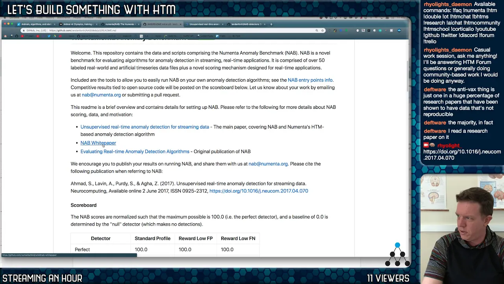The width and height of the screenshot is (504, 284).
Task: Click the Scoreboard heading
Action: click(x=83, y=206)
